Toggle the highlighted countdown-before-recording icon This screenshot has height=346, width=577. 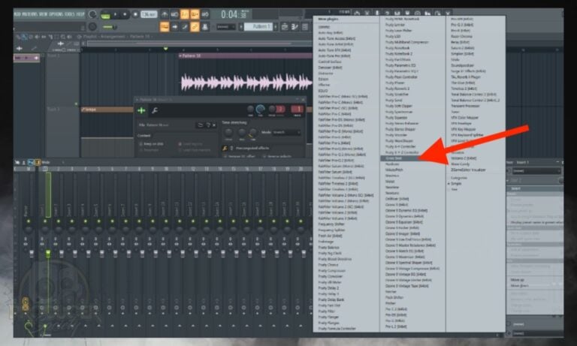tap(185, 14)
